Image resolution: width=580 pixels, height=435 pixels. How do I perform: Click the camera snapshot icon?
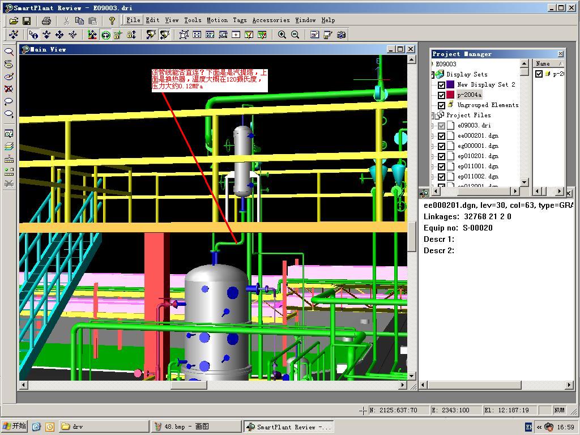(x=341, y=35)
